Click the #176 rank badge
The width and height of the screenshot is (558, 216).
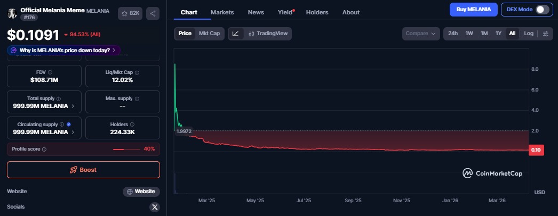(29, 18)
